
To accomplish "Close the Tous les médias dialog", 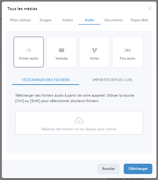I will tap(149, 8).
